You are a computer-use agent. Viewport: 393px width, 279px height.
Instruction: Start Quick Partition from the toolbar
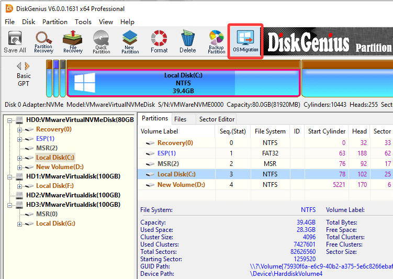point(102,41)
